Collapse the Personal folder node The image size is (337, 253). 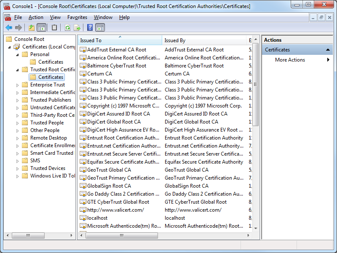point(18,54)
